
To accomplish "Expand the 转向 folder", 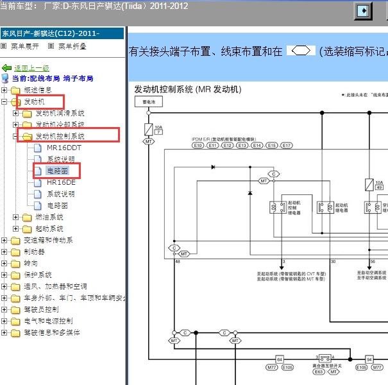I will [x=4, y=263].
